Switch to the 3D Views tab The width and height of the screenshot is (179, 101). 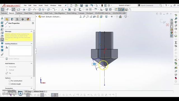28,91
